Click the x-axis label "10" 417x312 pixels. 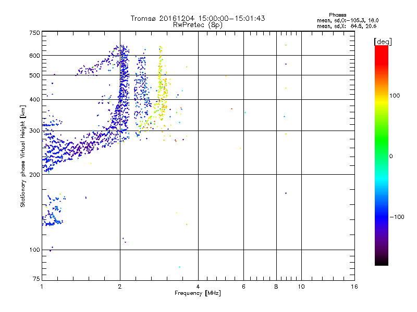301,287
